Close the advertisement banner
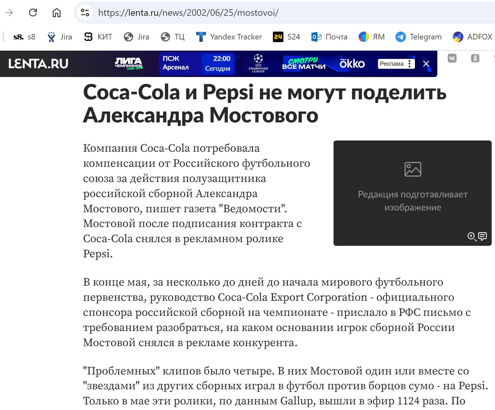The image size is (495, 410). [x=426, y=64]
